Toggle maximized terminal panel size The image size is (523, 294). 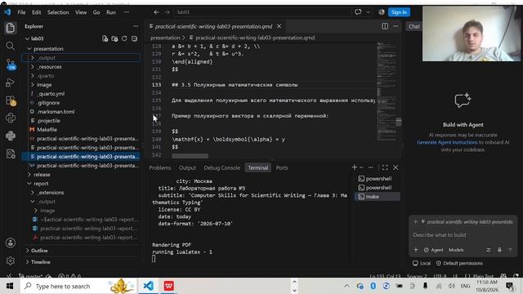[385, 167]
